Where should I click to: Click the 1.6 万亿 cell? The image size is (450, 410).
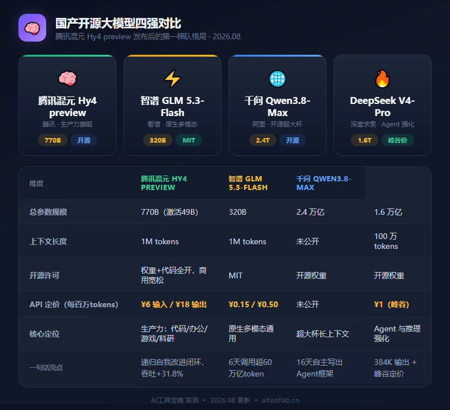(388, 212)
